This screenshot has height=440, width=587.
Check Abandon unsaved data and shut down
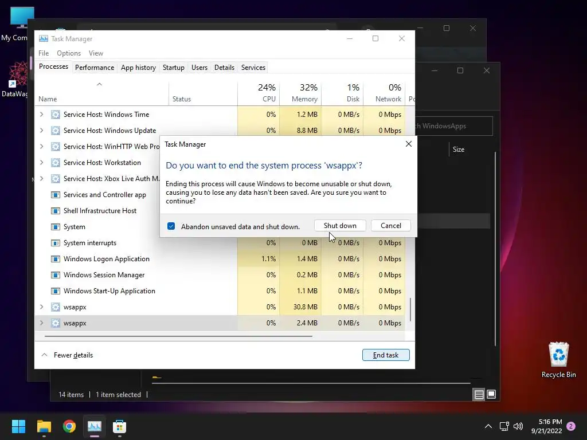pos(171,226)
